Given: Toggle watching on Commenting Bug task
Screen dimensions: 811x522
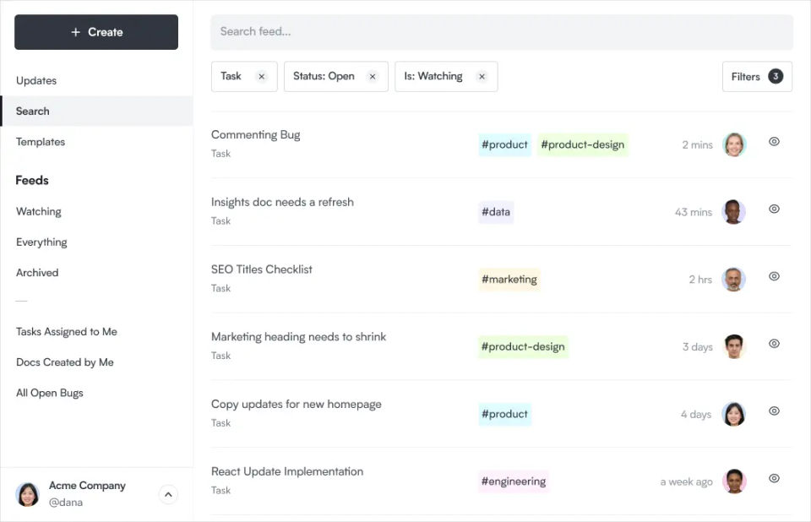Looking at the screenshot, I should (x=774, y=142).
